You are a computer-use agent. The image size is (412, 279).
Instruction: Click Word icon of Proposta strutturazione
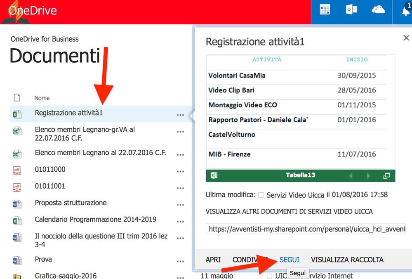(17, 204)
